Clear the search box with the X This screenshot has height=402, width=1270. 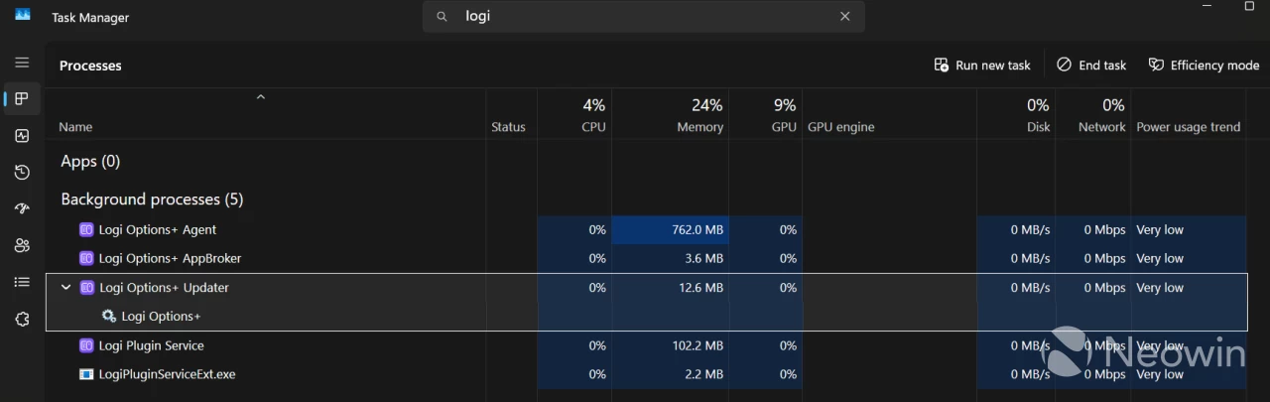845,16
